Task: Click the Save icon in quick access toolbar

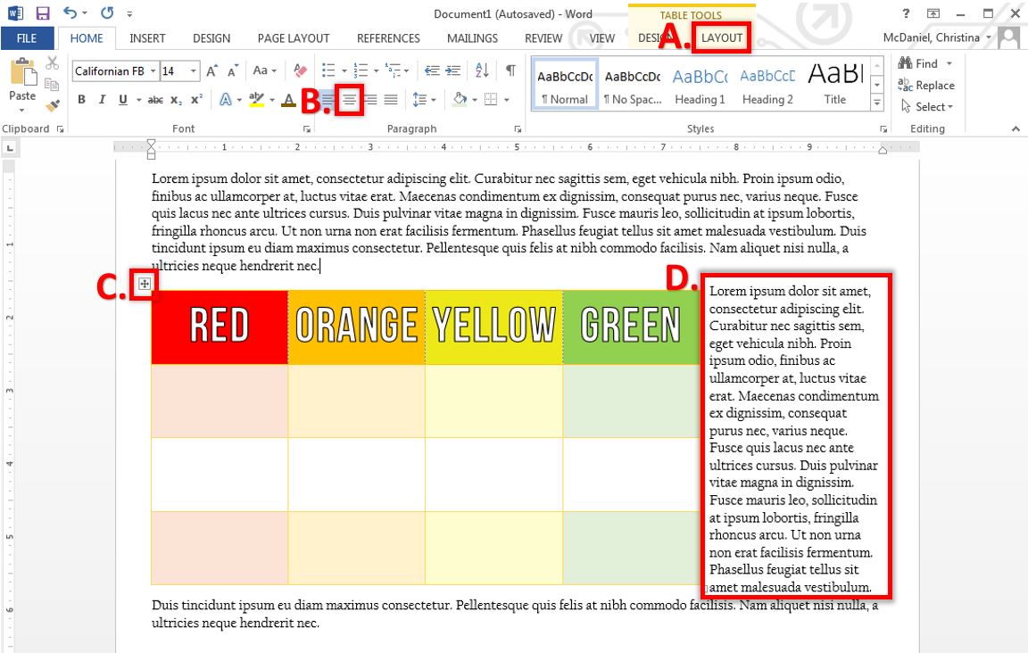Action: tap(42, 13)
